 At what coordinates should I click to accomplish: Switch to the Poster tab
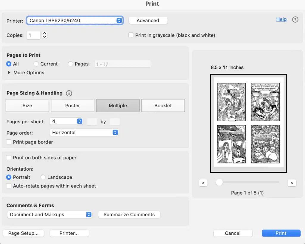(73, 106)
